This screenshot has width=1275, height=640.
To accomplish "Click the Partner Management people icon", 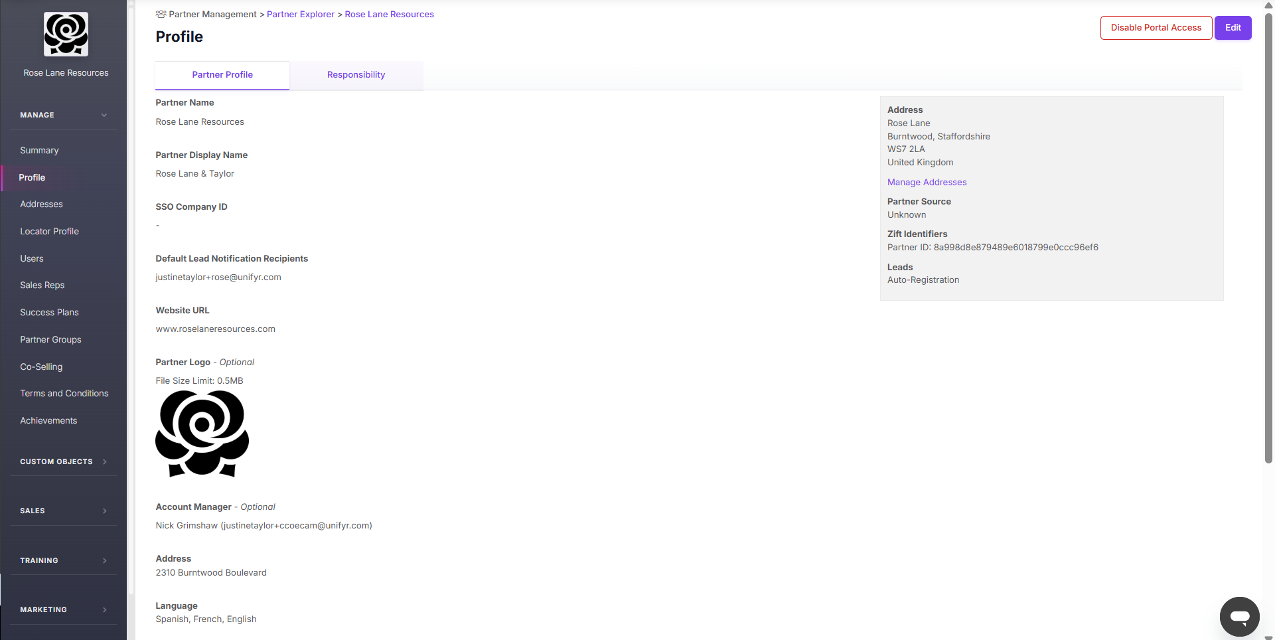I will point(161,14).
